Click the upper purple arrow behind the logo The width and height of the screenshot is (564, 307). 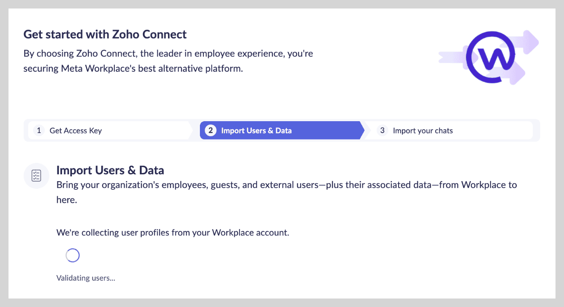click(x=527, y=41)
